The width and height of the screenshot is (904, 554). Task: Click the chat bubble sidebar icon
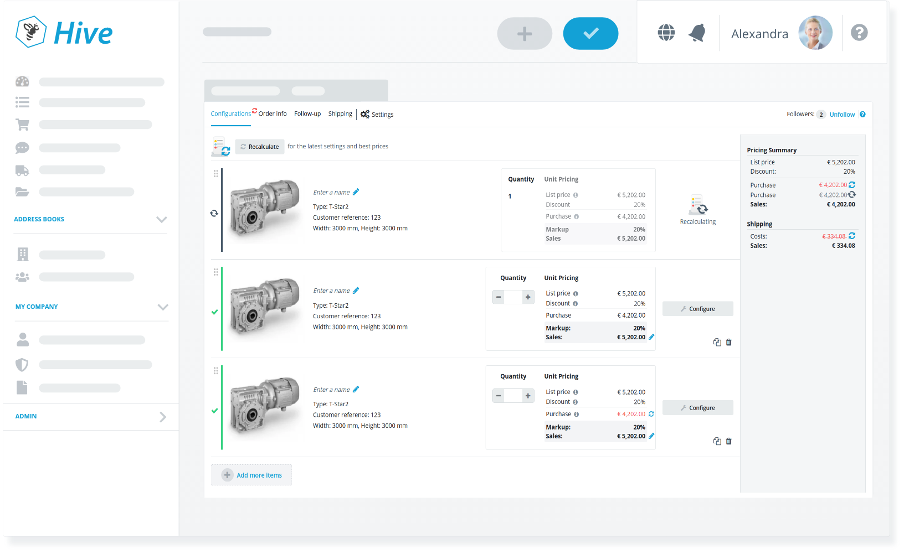22,148
